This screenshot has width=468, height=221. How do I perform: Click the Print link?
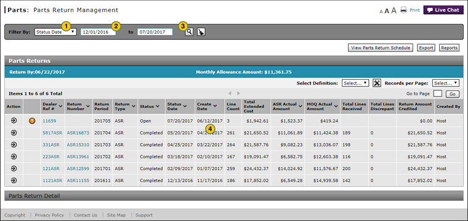coord(414,10)
